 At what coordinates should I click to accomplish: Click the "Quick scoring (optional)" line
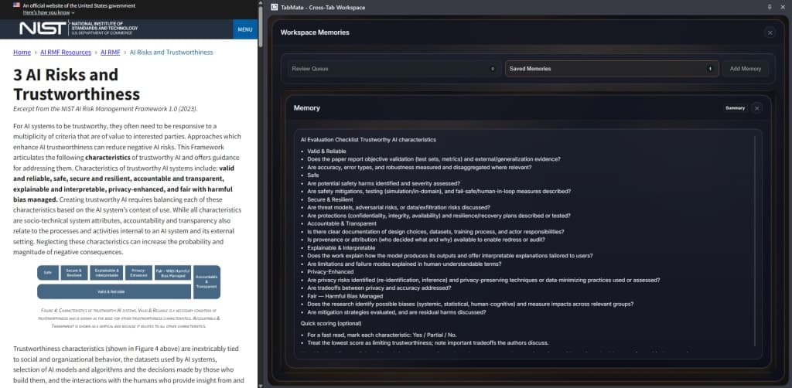coord(331,323)
